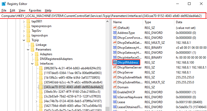Click the Domain string value icon
Image resolution: width=207 pixels, height=111 pixels.
pyautogui.click(x=115, y=87)
